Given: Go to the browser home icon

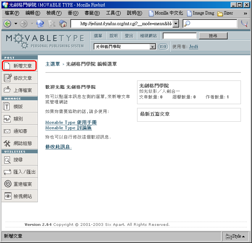Looking at the screenshot, I should (63, 24).
